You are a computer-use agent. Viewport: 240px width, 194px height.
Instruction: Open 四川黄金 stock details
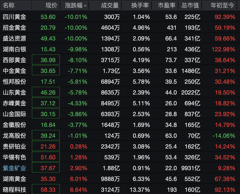click(14, 17)
